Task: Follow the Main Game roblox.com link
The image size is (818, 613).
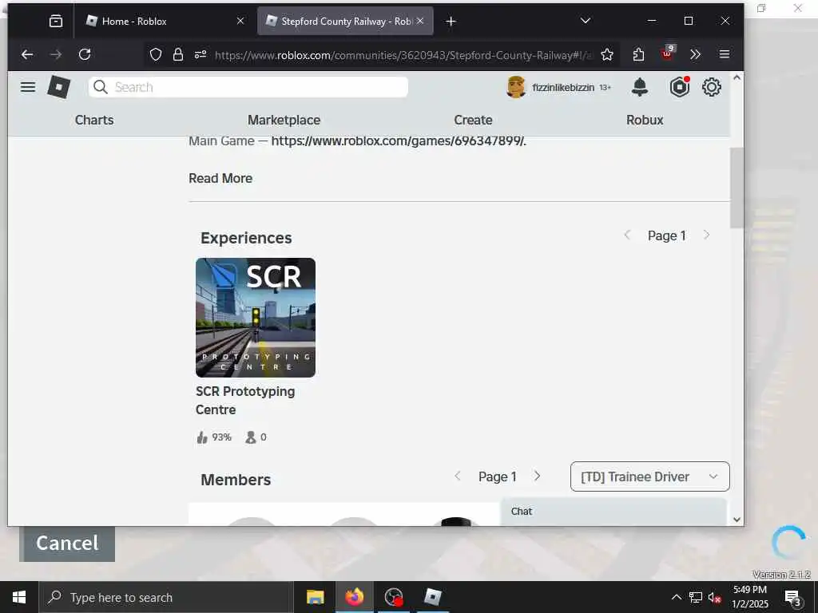Action: (399, 140)
